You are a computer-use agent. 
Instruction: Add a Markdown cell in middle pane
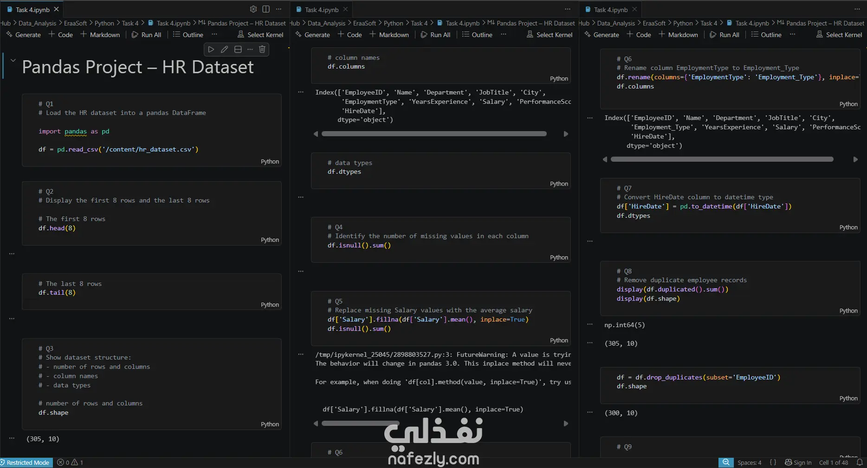(x=389, y=35)
